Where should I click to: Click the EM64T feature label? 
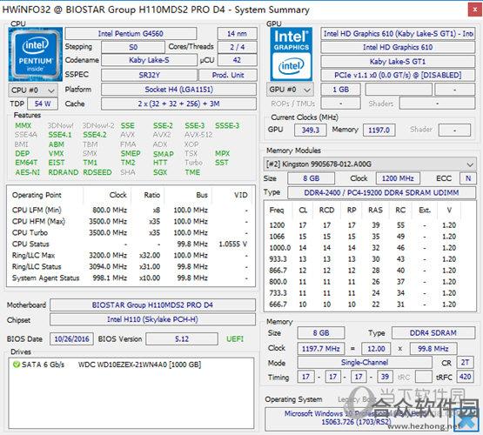click(x=26, y=163)
